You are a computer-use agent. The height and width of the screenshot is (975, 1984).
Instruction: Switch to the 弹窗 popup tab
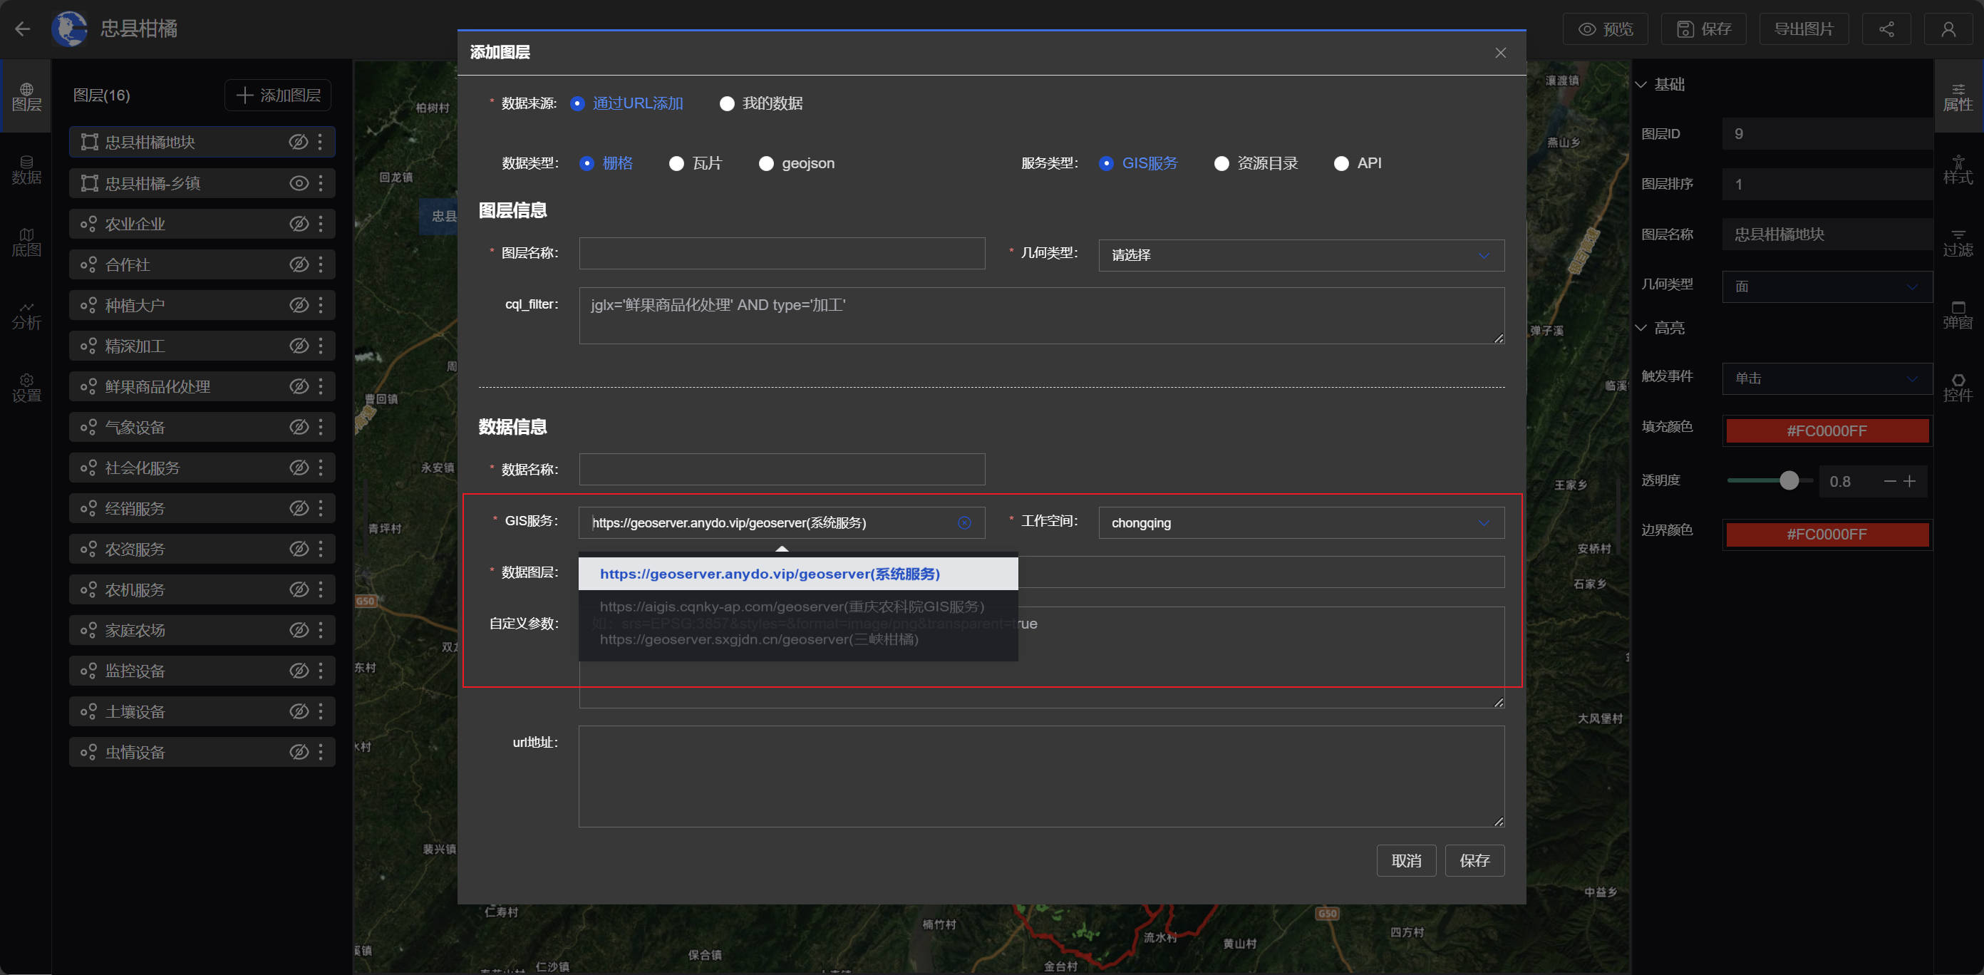pos(1957,314)
